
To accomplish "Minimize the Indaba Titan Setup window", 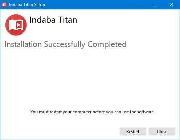I will tap(138, 5).
